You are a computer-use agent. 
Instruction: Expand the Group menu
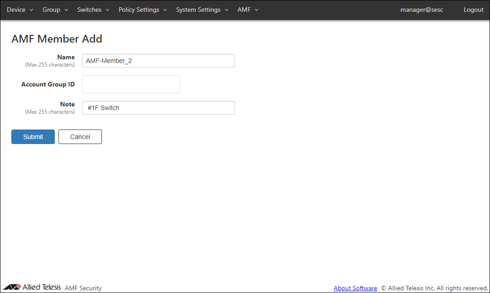55,10
